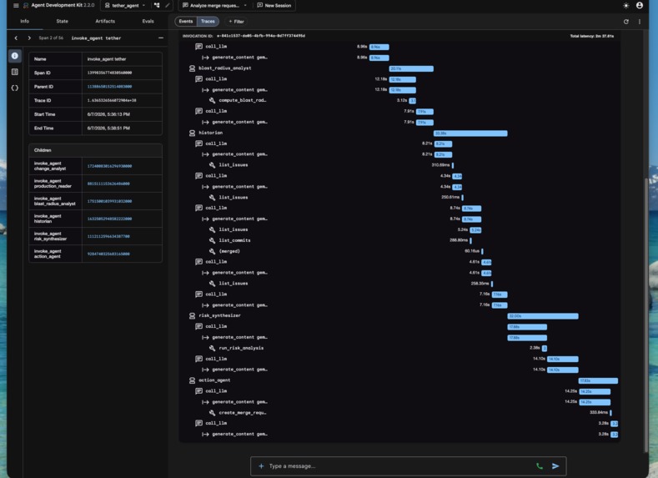The image size is (658, 478).
Task: Click the agent icon beside risk_synthesizer
Action: (x=192, y=315)
